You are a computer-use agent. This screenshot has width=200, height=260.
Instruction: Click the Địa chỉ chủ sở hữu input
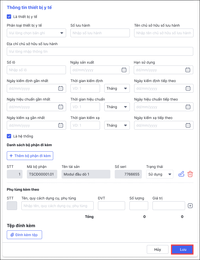click(100, 51)
